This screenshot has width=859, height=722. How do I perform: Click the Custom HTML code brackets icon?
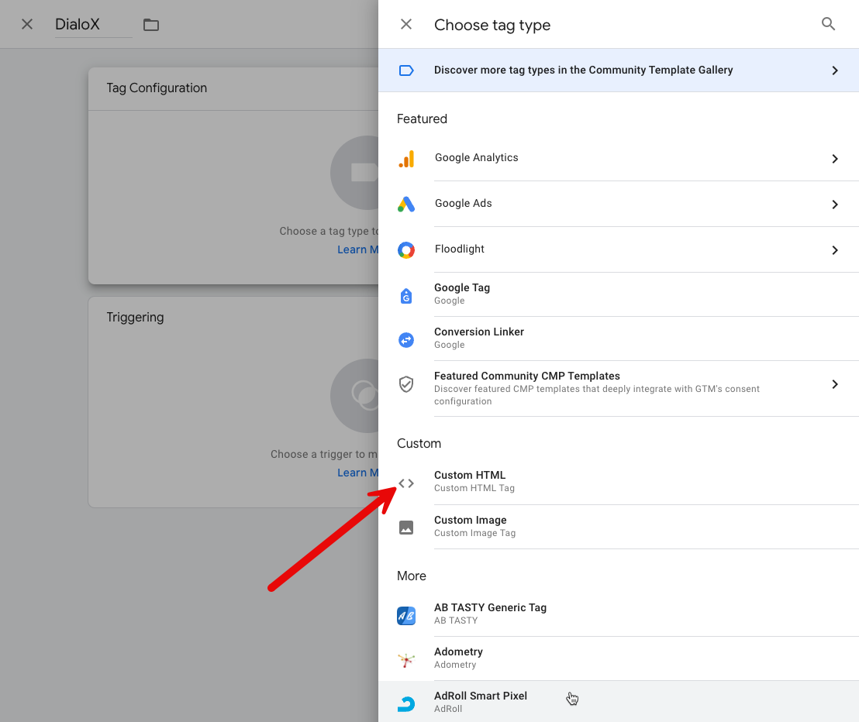(406, 483)
